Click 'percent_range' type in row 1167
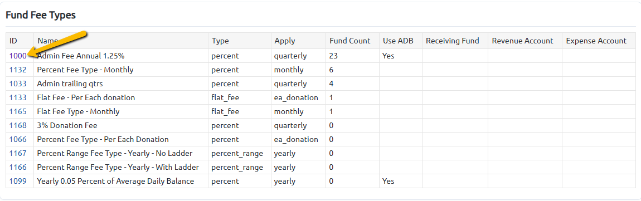The width and height of the screenshot is (641, 201). click(237, 153)
